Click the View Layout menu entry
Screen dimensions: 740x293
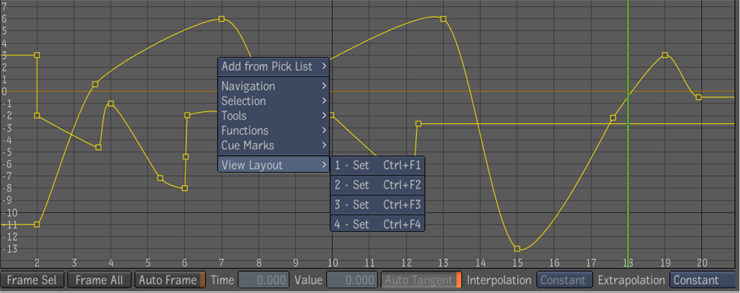point(273,165)
